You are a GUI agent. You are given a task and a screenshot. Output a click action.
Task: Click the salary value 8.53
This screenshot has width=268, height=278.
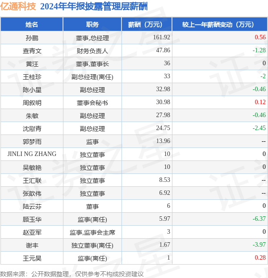point(164,180)
